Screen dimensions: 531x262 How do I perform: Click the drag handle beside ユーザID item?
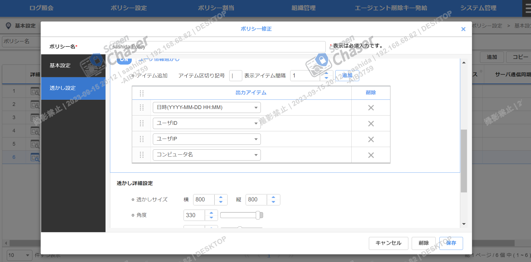pyautogui.click(x=141, y=123)
